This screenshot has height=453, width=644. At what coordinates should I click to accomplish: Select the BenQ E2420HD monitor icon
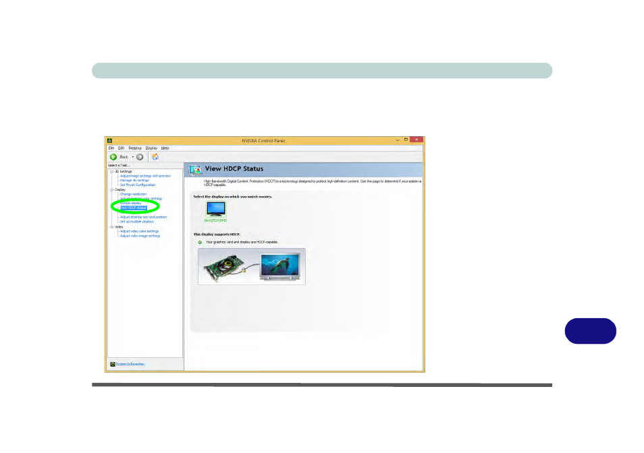click(215, 209)
